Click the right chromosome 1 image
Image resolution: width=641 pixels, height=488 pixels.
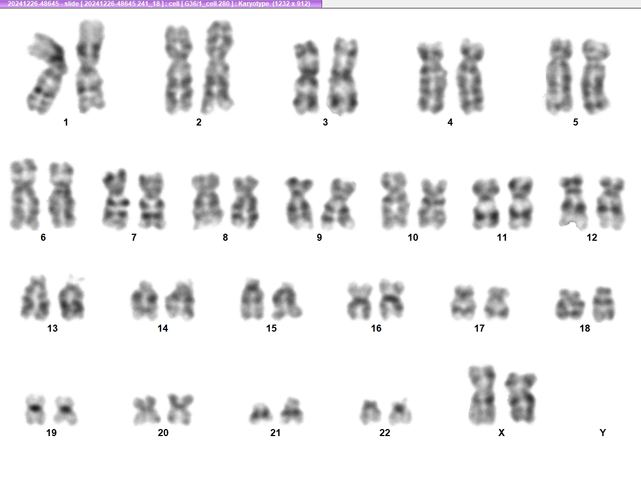pyautogui.click(x=91, y=66)
